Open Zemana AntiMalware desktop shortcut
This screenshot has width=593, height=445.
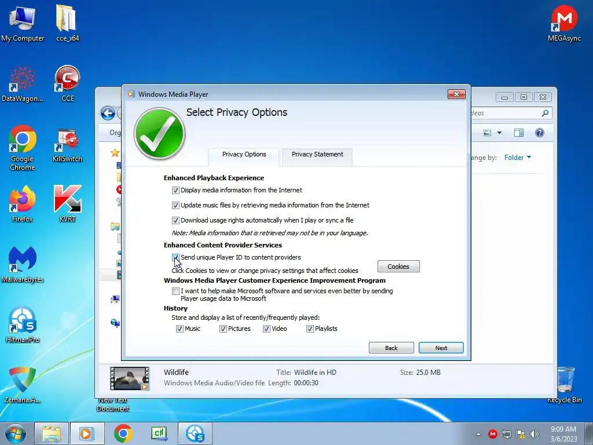click(x=23, y=385)
